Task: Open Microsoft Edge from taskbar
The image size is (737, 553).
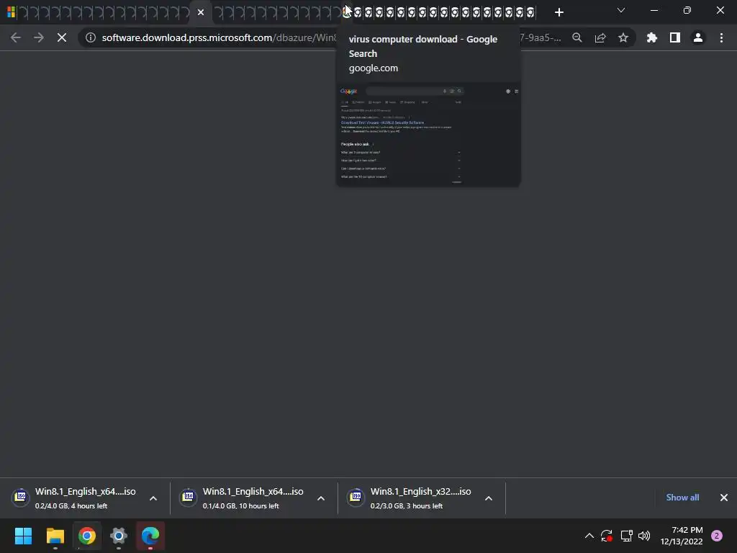Action: (x=150, y=536)
